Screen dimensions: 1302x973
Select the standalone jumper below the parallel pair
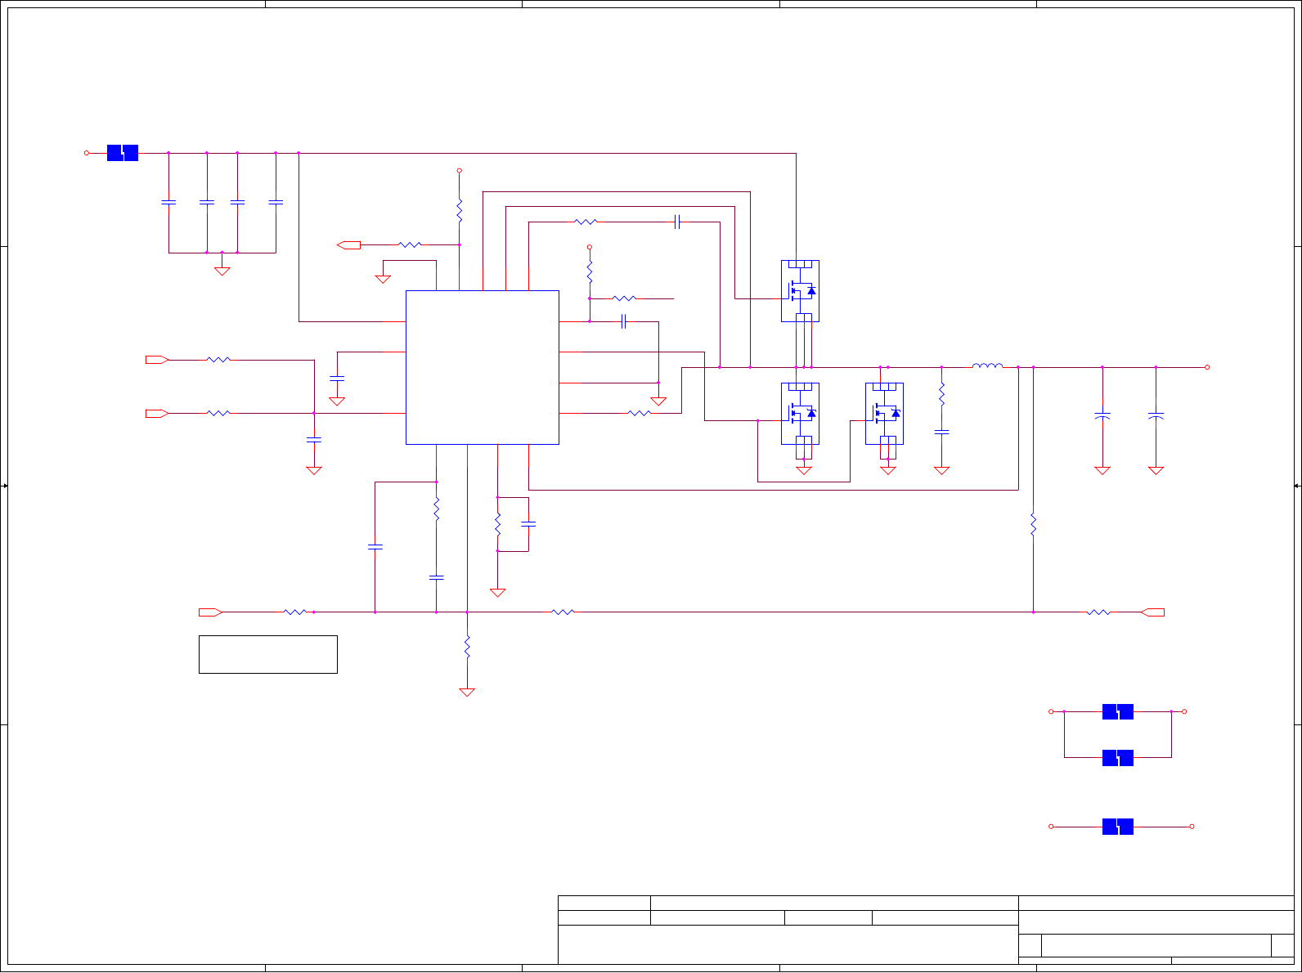pyautogui.click(x=1118, y=827)
